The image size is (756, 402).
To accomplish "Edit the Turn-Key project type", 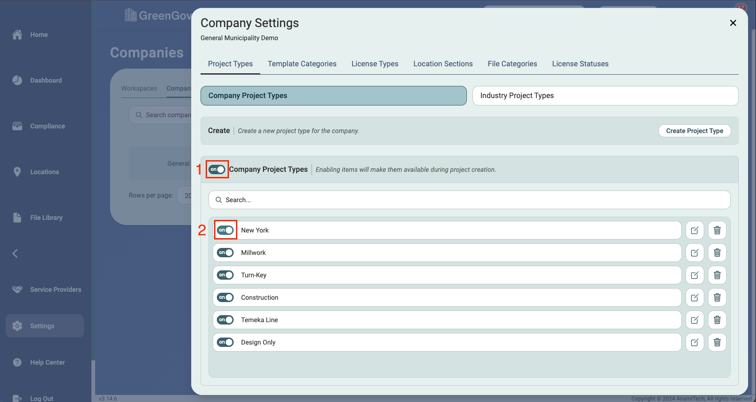I will pyautogui.click(x=694, y=275).
